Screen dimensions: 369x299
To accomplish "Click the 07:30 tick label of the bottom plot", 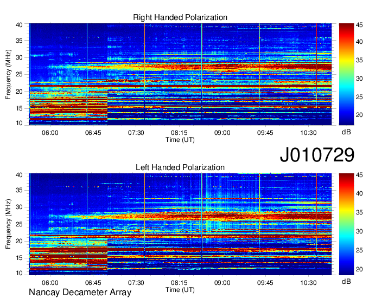I will (136, 283).
